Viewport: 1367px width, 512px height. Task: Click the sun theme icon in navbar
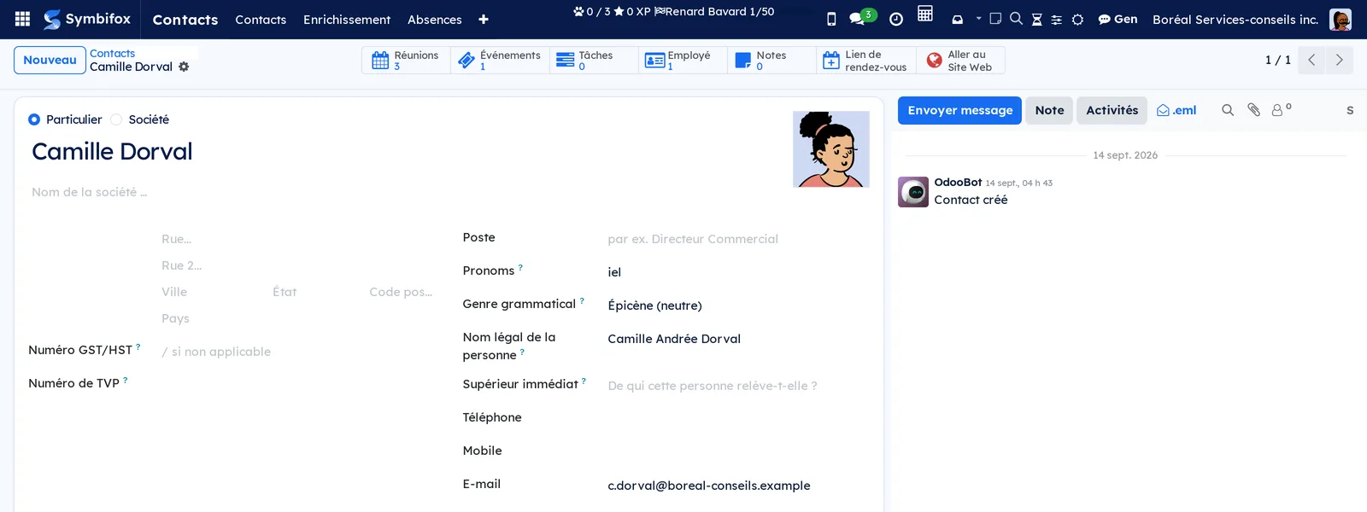(1077, 20)
